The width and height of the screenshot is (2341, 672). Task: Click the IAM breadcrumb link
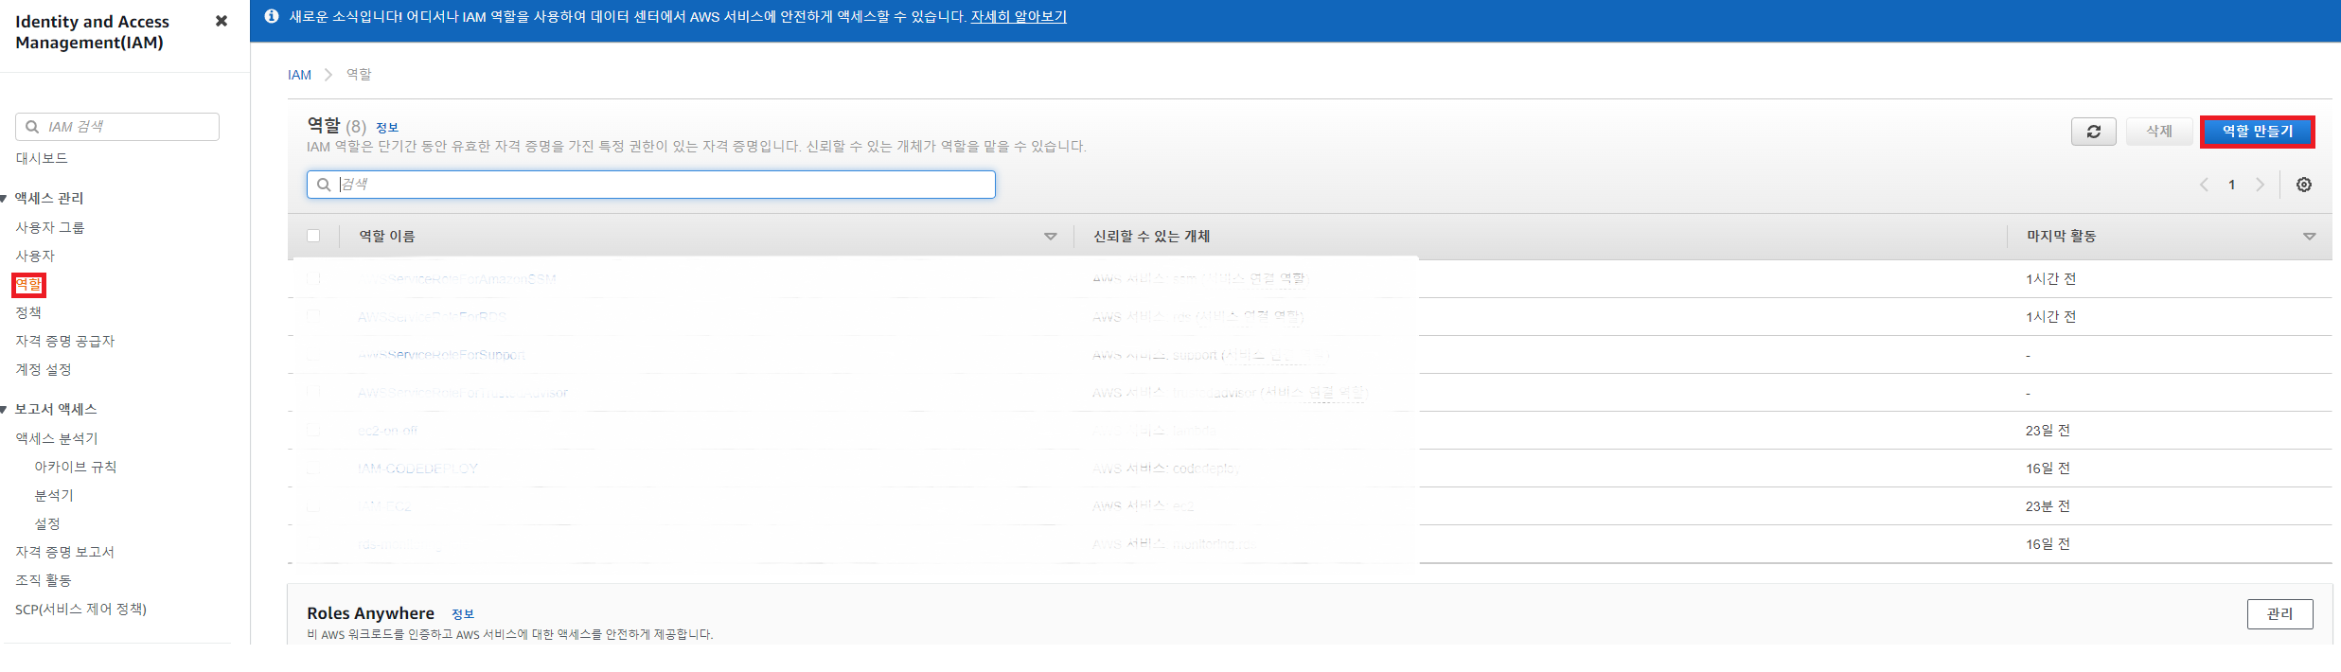[x=299, y=75]
